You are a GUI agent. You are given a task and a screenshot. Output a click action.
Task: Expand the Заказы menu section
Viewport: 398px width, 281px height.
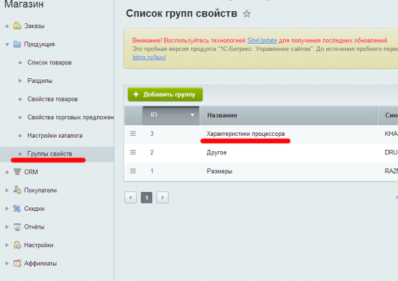click(x=7, y=27)
